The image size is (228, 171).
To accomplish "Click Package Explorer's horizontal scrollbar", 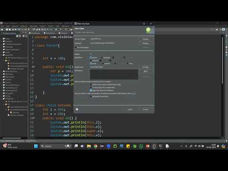I will pos(11,138).
